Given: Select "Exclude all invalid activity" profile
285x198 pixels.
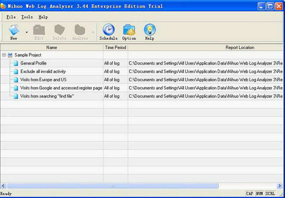Looking at the screenshot, I should click(43, 71).
